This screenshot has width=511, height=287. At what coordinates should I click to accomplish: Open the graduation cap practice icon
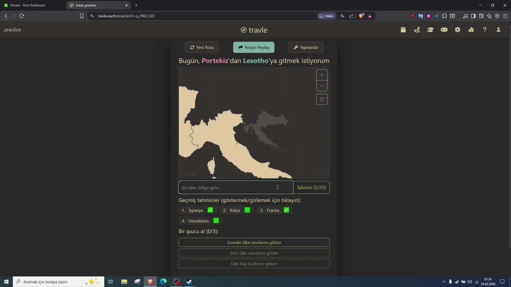coord(430,30)
